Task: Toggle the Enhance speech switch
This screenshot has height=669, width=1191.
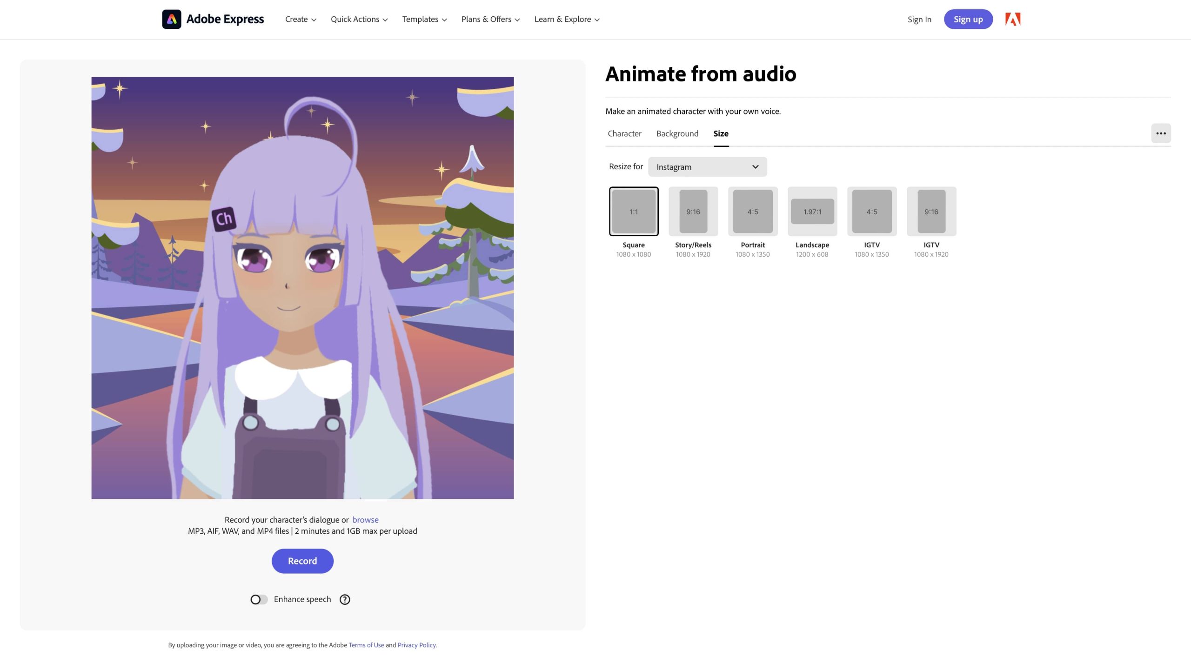Action: click(x=259, y=599)
